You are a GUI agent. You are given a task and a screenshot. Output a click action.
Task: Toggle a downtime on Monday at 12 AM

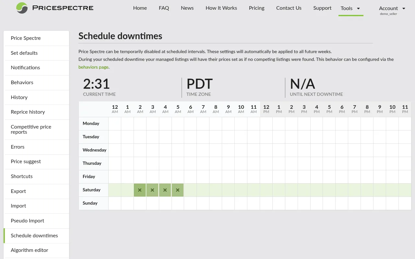pyautogui.click(x=114, y=123)
